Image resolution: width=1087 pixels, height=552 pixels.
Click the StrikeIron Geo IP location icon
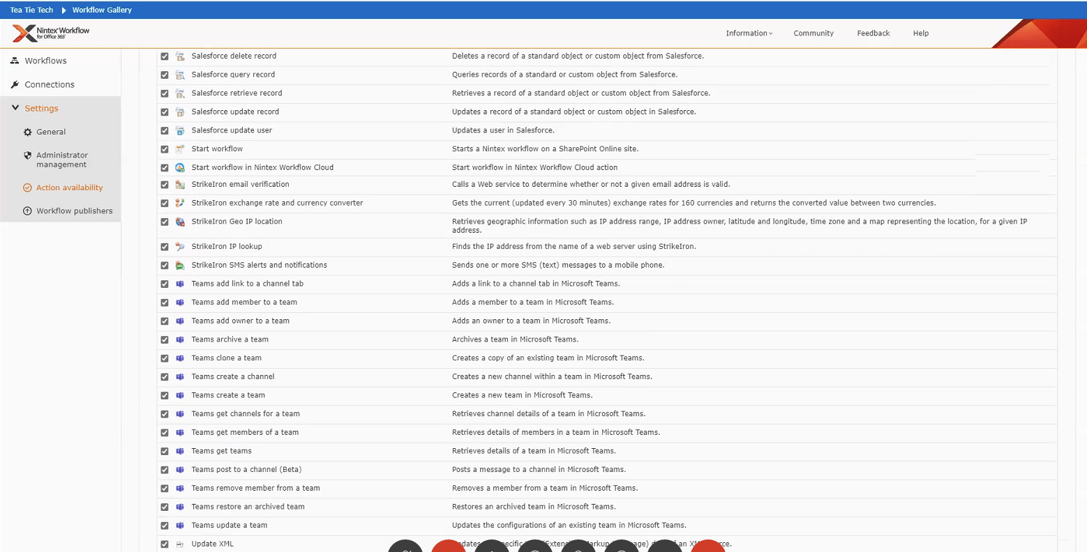(x=180, y=222)
